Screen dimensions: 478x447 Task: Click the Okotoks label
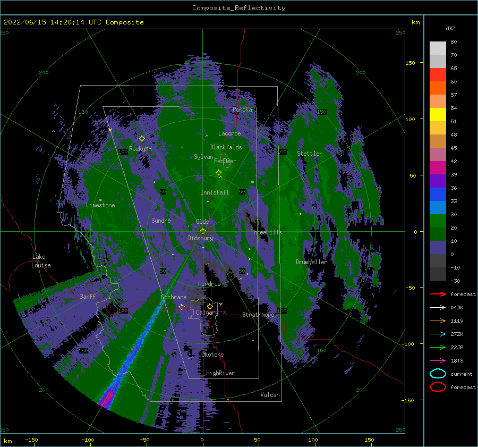click(x=212, y=355)
